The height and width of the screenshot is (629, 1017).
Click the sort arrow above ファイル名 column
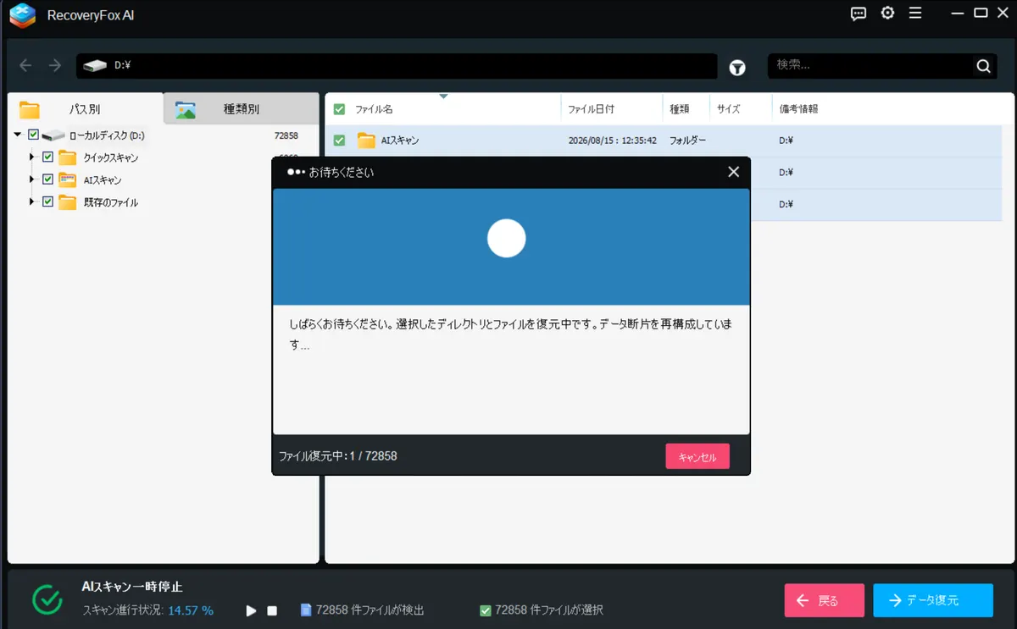(442, 97)
